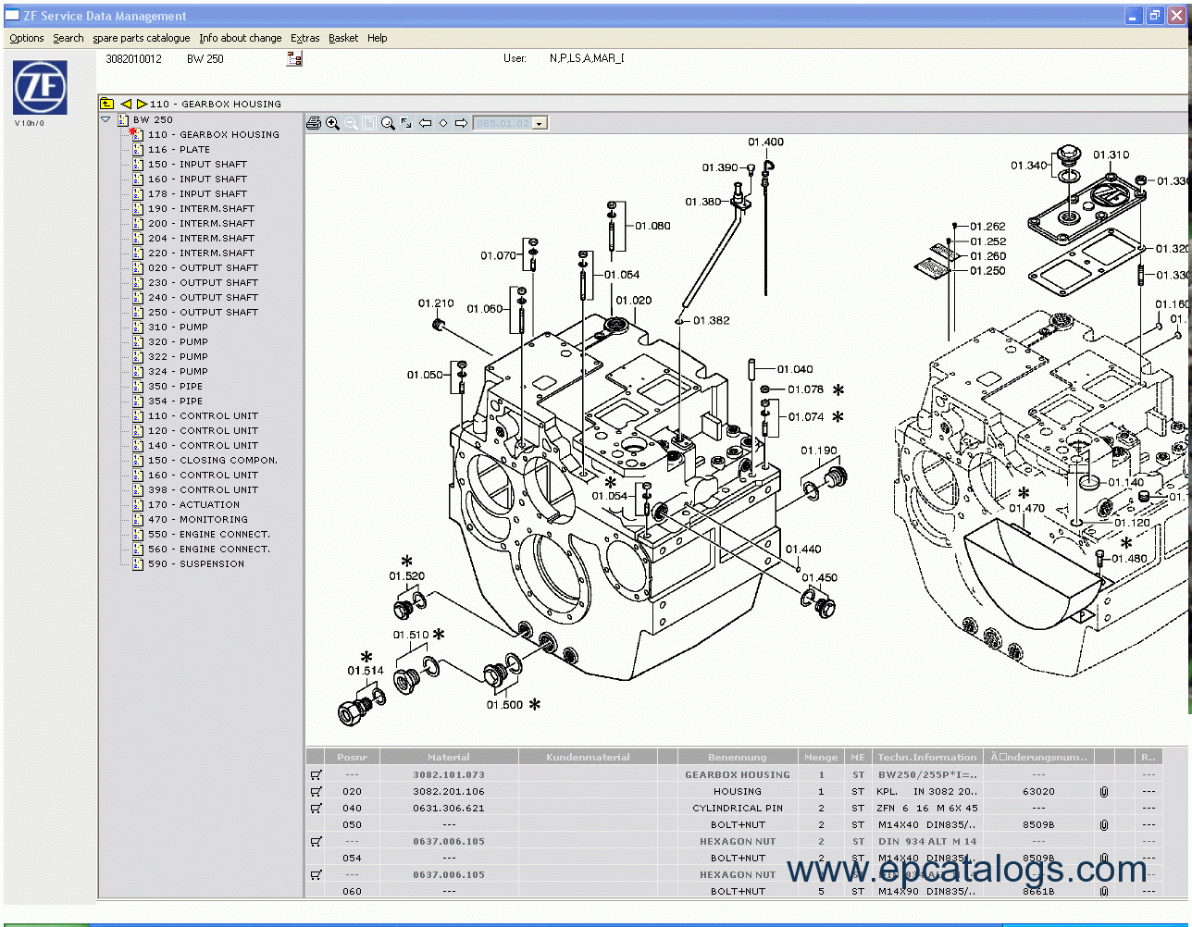
Task: Click the ZF logo
Action: [x=40, y=88]
